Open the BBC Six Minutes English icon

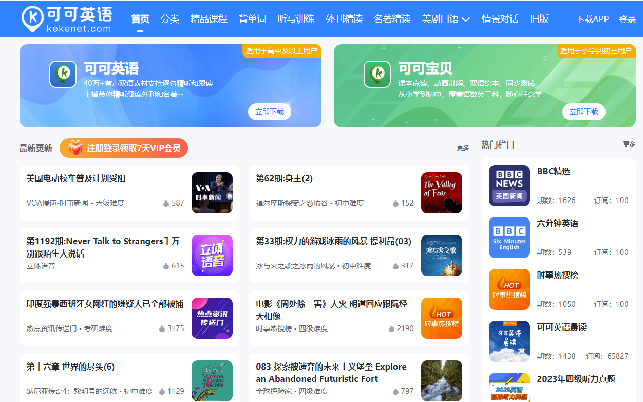(x=509, y=237)
